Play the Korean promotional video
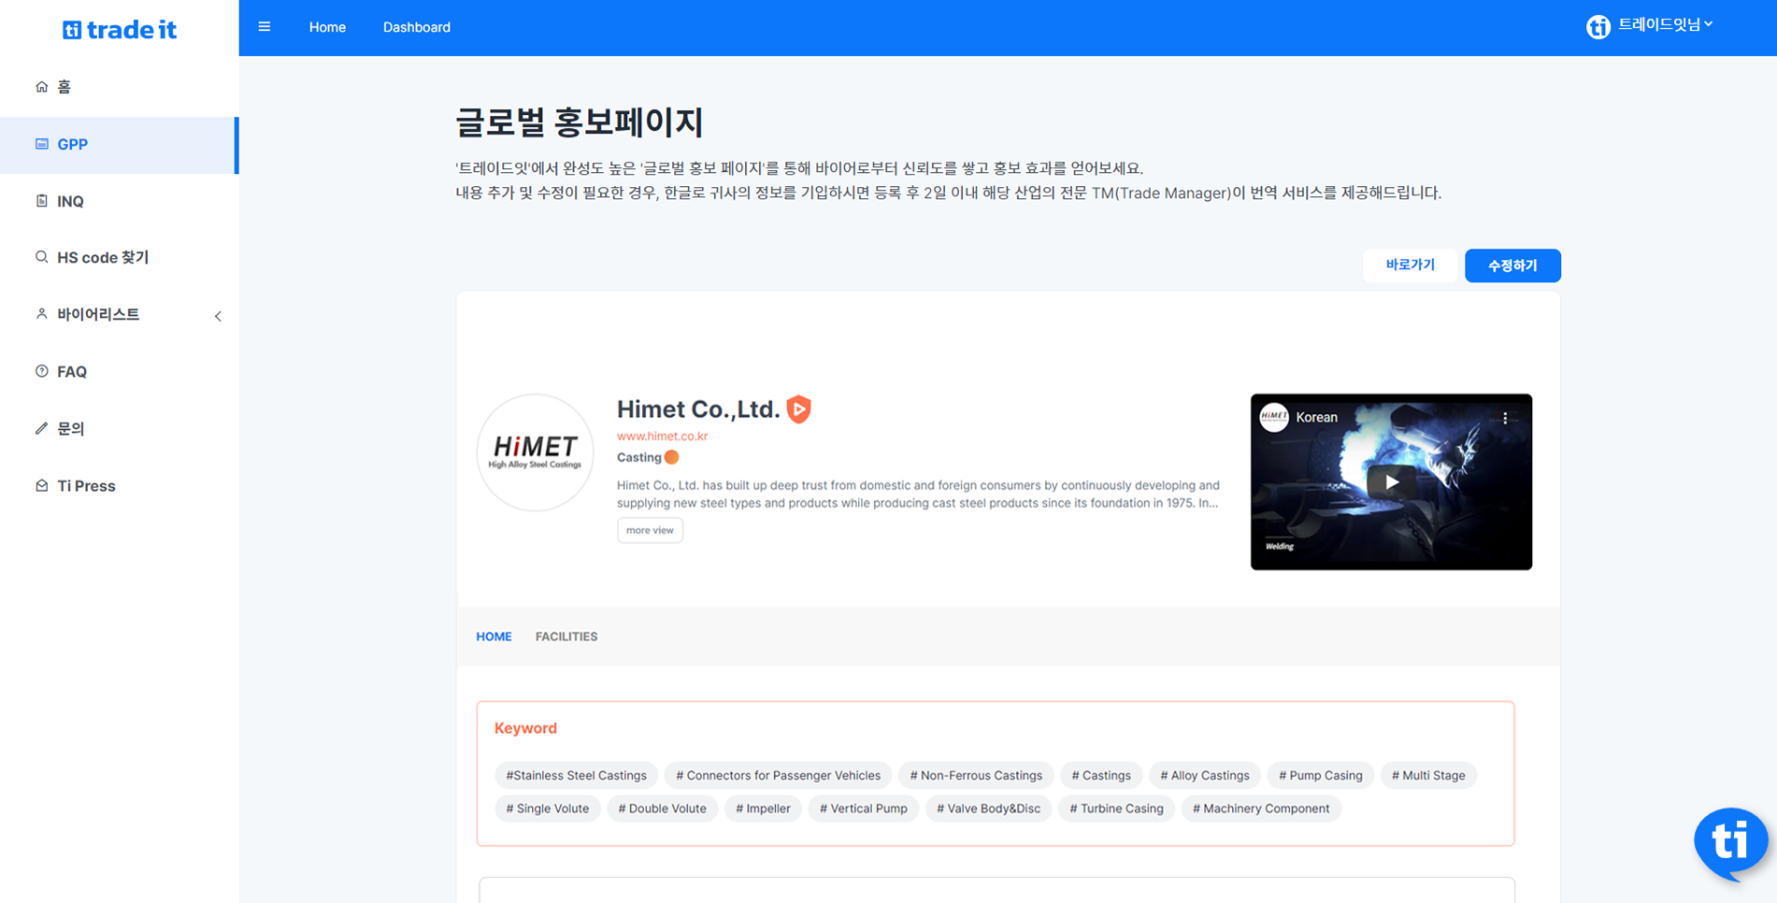This screenshot has width=1777, height=903. point(1391,482)
